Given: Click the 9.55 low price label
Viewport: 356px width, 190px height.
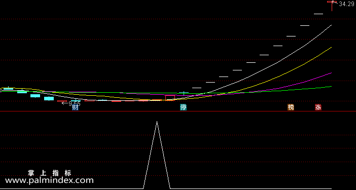Looking at the screenshot, I should click(x=75, y=104).
